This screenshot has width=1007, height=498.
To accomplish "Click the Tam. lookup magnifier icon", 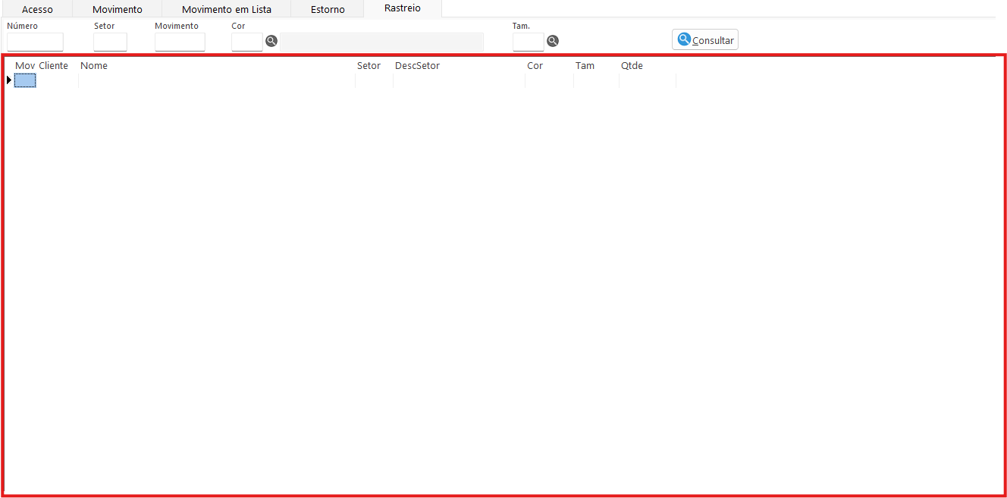I will point(553,41).
